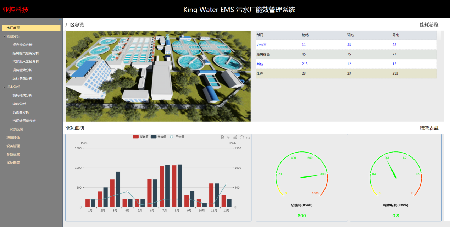450x227 pixels.
Task: Click the 其他 department link
Action: point(260,64)
